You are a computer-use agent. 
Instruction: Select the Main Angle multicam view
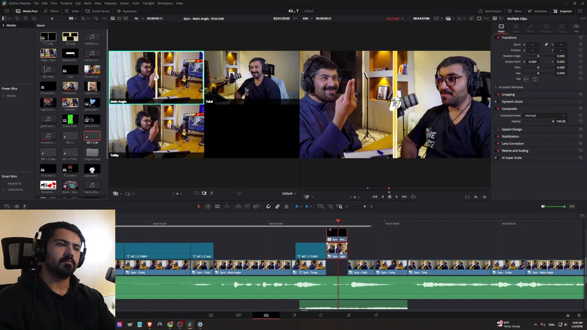tap(156, 78)
